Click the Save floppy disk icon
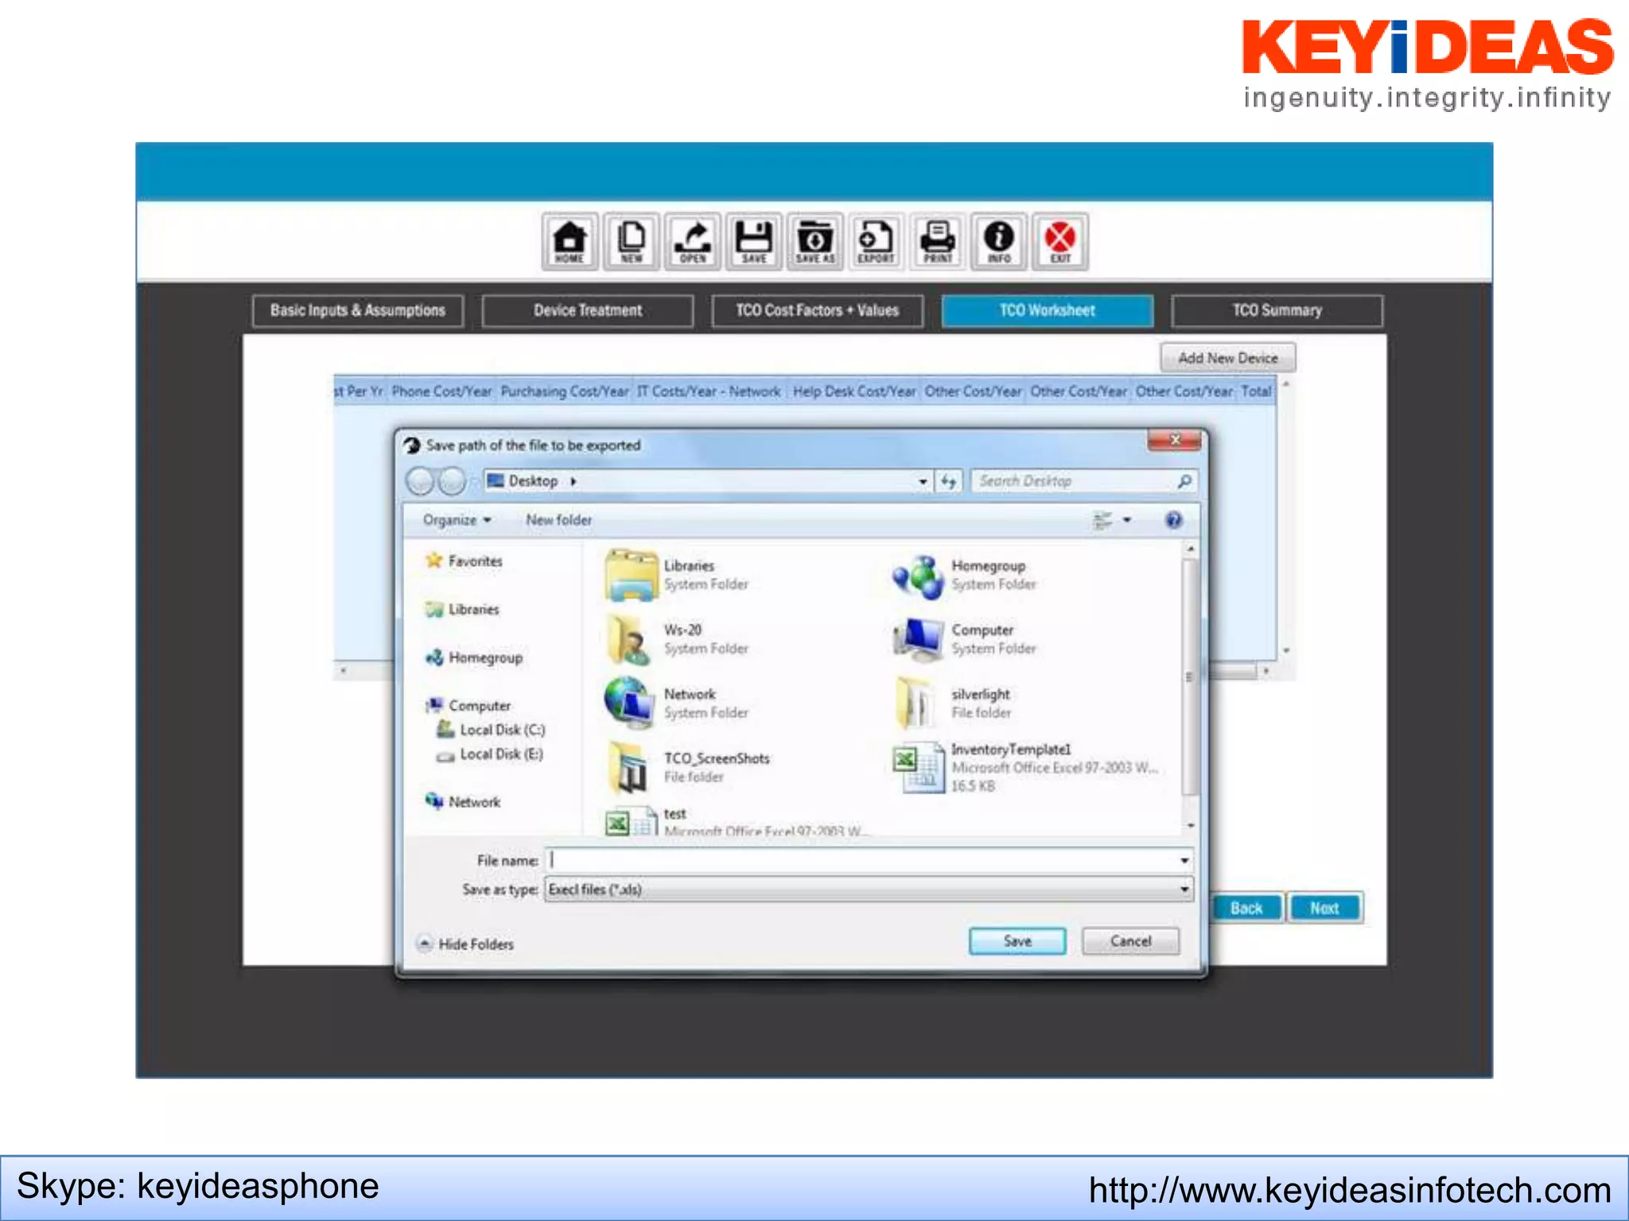This screenshot has width=1629, height=1221. click(x=754, y=241)
